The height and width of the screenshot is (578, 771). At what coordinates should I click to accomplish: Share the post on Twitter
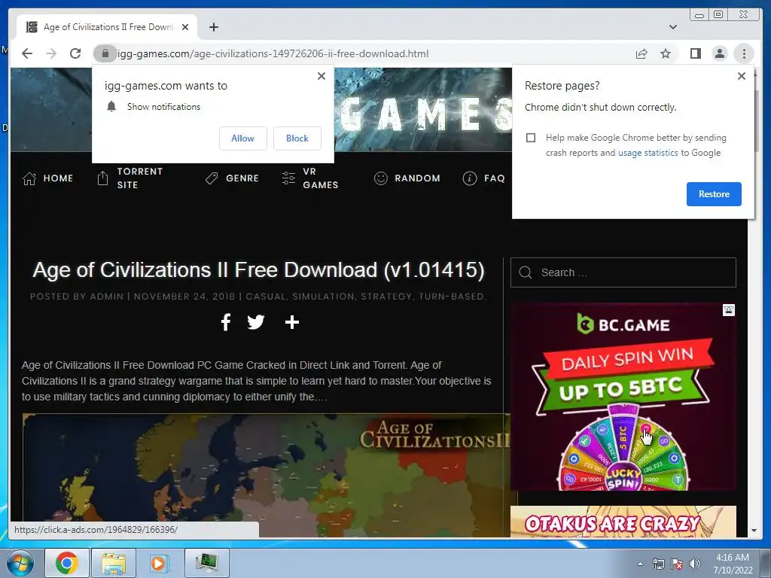tap(256, 322)
